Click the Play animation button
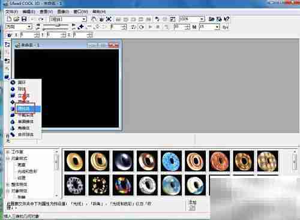The width and height of the screenshot is (300, 220). click(150, 27)
